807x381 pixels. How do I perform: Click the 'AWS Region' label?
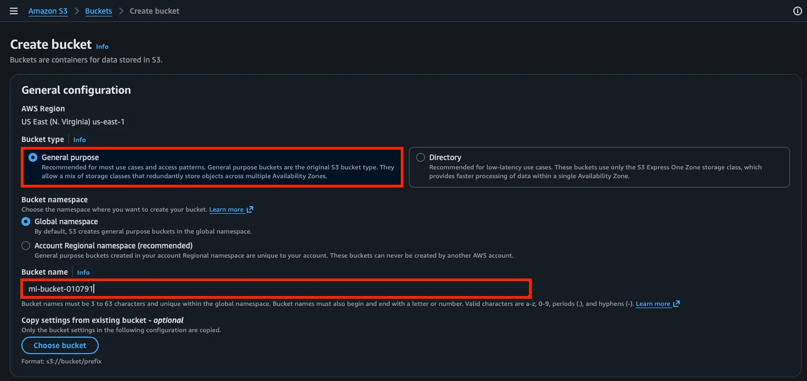coord(43,109)
